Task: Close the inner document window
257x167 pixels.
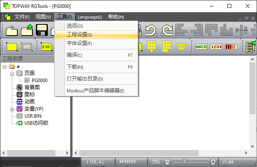Action: tap(253, 18)
